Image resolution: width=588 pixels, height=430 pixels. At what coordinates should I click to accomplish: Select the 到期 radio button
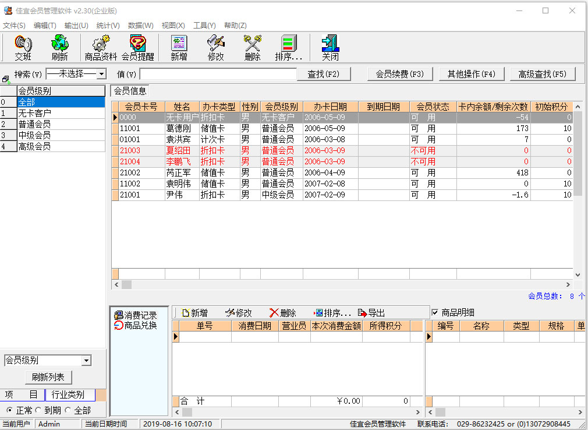[x=38, y=410]
